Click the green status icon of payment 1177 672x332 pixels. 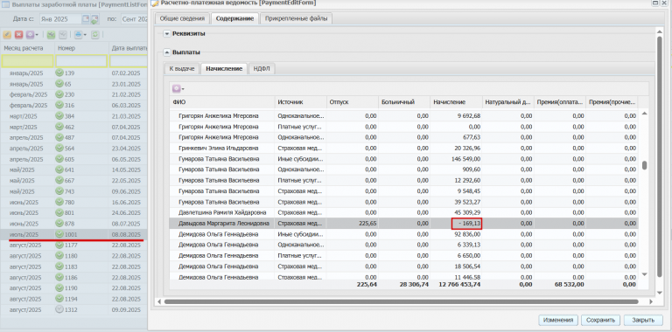pos(59,246)
